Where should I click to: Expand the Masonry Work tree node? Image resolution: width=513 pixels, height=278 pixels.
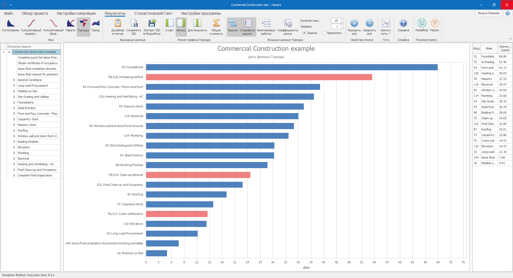(x=14, y=125)
